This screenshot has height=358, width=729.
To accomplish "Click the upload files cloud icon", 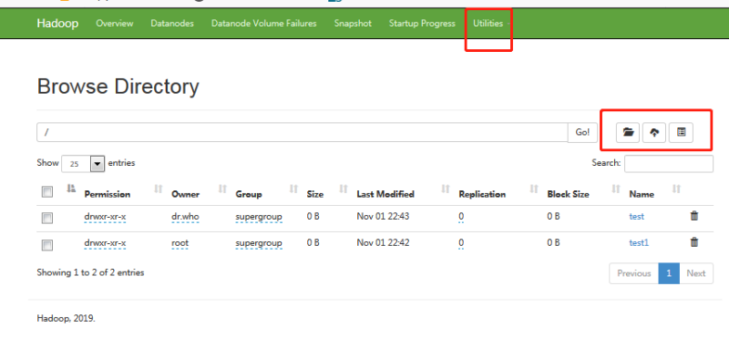I will pyautogui.click(x=654, y=132).
